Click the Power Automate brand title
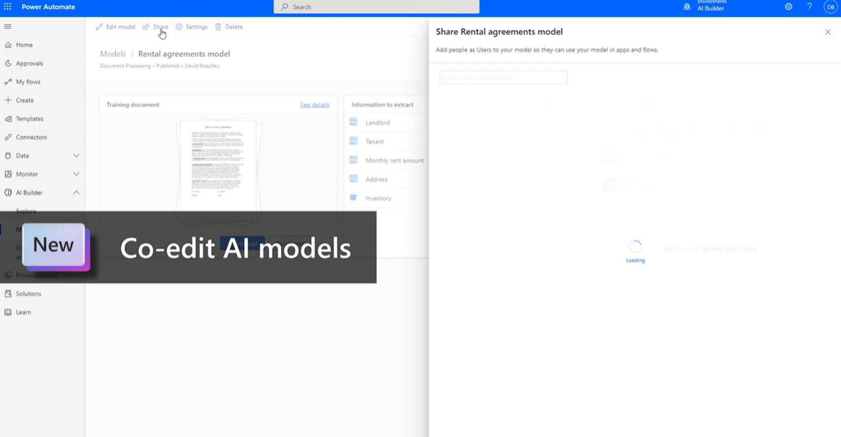841x437 pixels. pos(48,7)
